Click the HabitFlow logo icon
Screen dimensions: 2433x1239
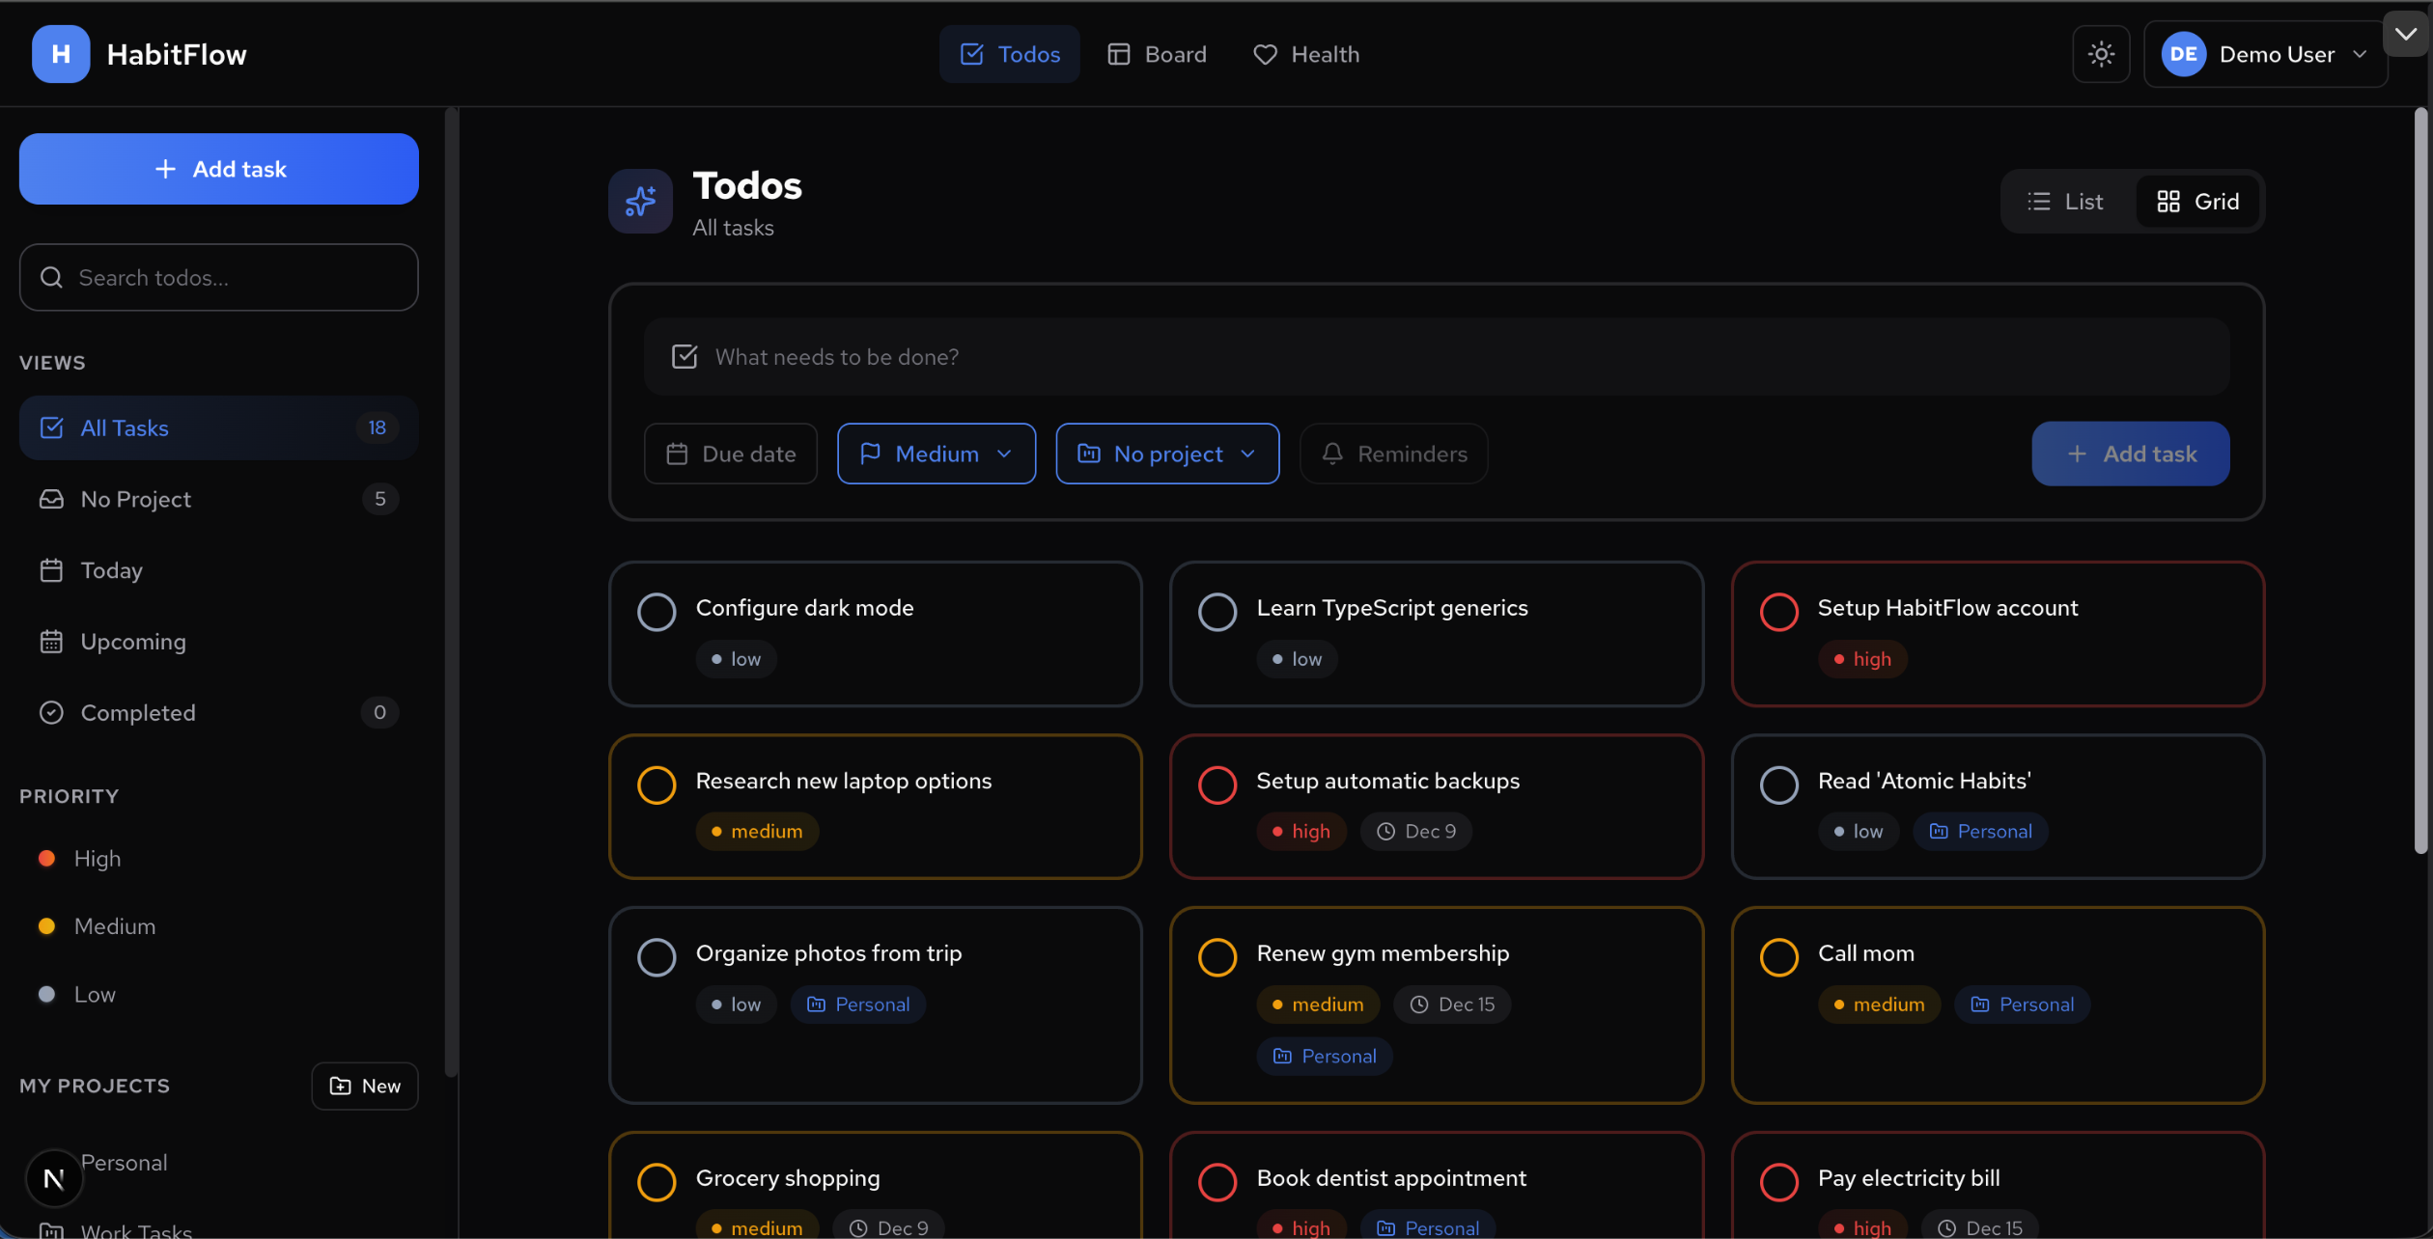click(59, 54)
